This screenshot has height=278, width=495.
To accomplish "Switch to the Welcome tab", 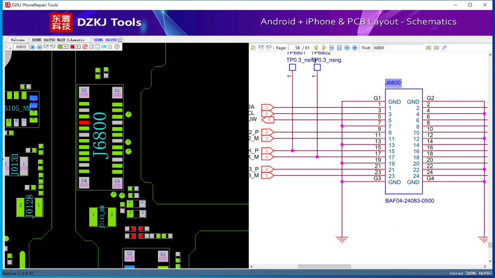I will (18, 40).
